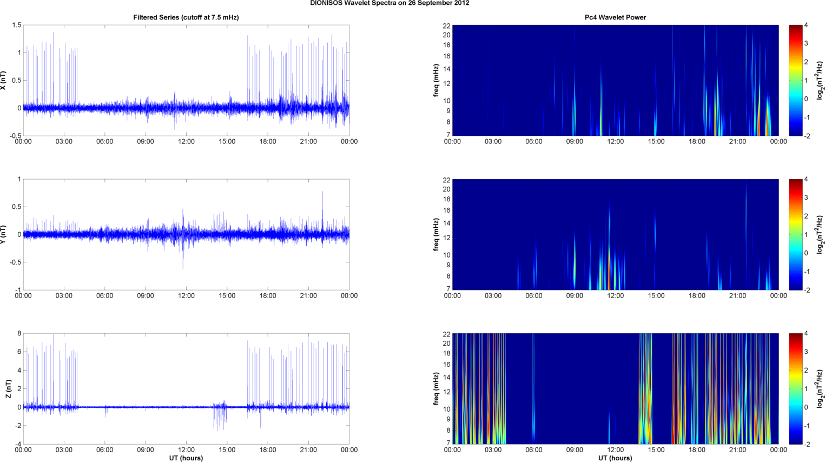
Task: Click the 12:00 tick under the X series plot
Action: [186, 142]
